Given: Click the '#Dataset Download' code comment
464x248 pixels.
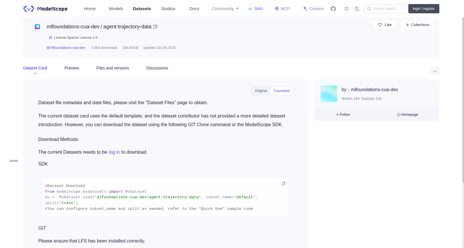Looking at the screenshot, I should [65, 186].
